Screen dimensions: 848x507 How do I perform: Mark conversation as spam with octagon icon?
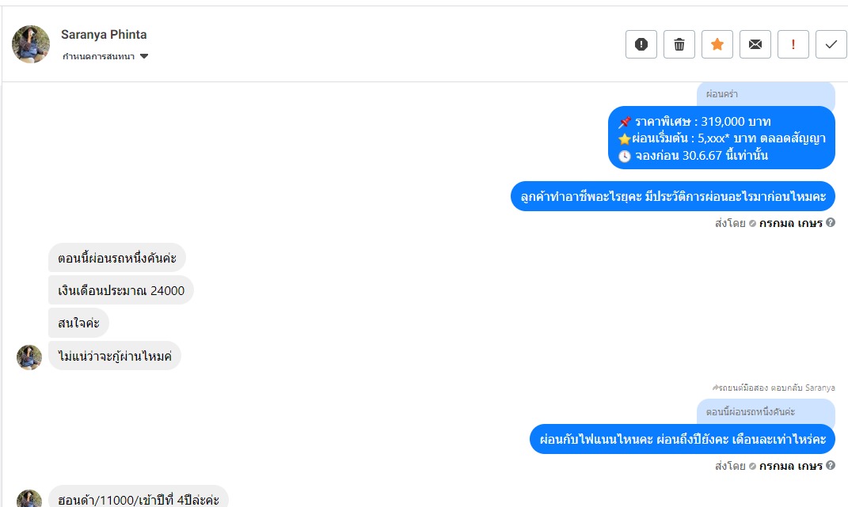tap(641, 44)
